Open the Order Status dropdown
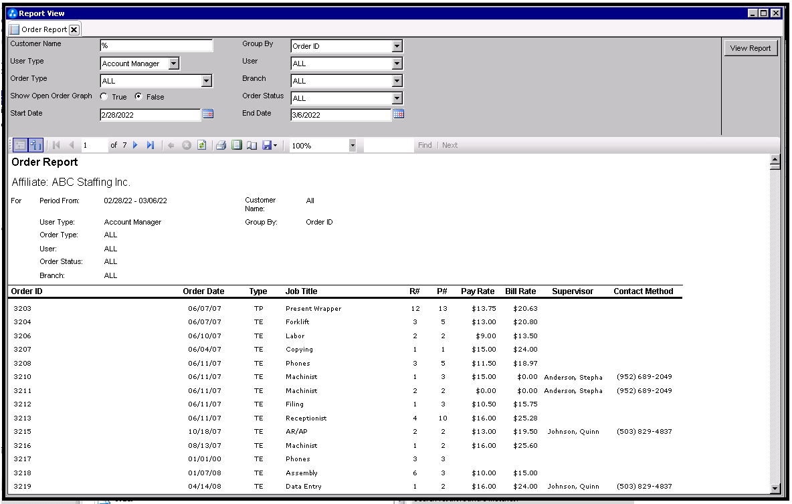Image resolution: width=792 pixels, height=504 pixels. point(397,98)
